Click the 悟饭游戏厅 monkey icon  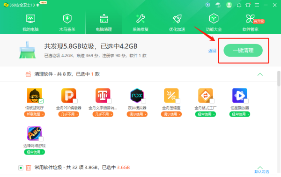point(34,96)
